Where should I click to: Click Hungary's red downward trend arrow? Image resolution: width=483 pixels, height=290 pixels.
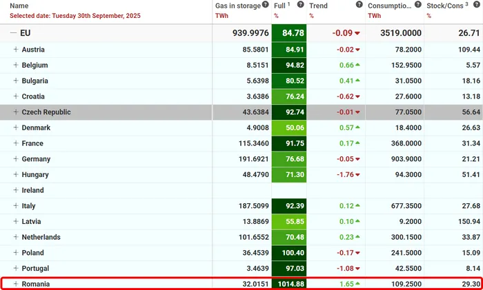(x=357, y=175)
